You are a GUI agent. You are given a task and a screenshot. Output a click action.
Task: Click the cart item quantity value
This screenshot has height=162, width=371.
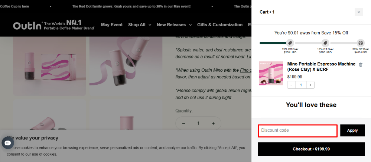point(301,85)
